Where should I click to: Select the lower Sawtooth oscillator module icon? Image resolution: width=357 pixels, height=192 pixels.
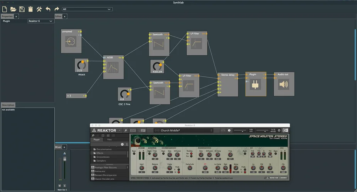(x=159, y=93)
